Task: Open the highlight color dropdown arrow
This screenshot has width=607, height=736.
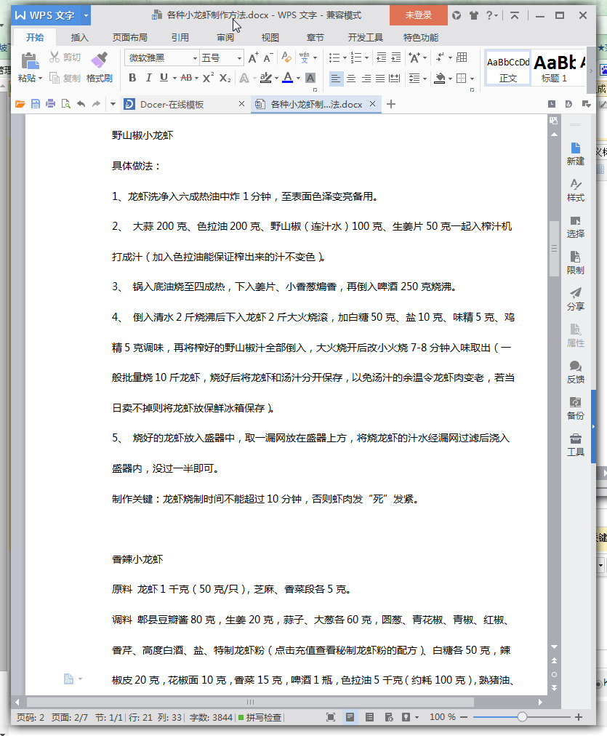Action: [276, 79]
